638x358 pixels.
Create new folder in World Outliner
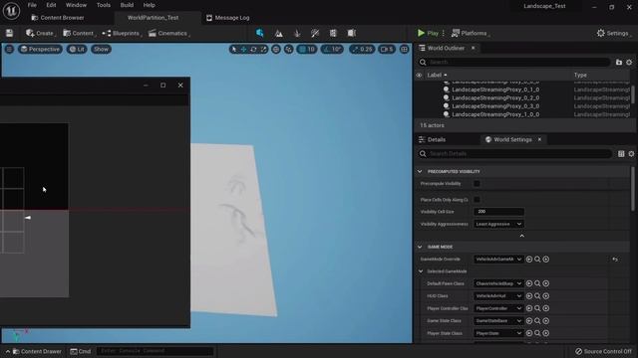pos(619,62)
